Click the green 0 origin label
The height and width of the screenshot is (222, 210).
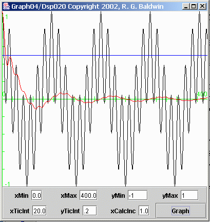(x=4, y=94)
